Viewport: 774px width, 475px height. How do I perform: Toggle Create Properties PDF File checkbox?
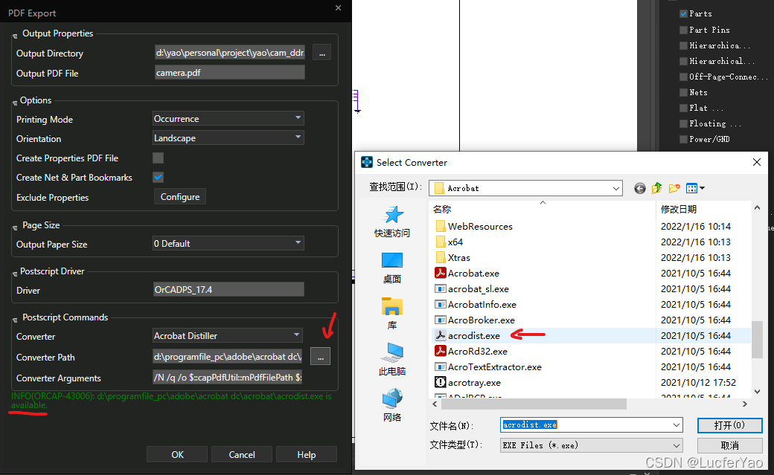pyautogui.click(x=158, y=158)
